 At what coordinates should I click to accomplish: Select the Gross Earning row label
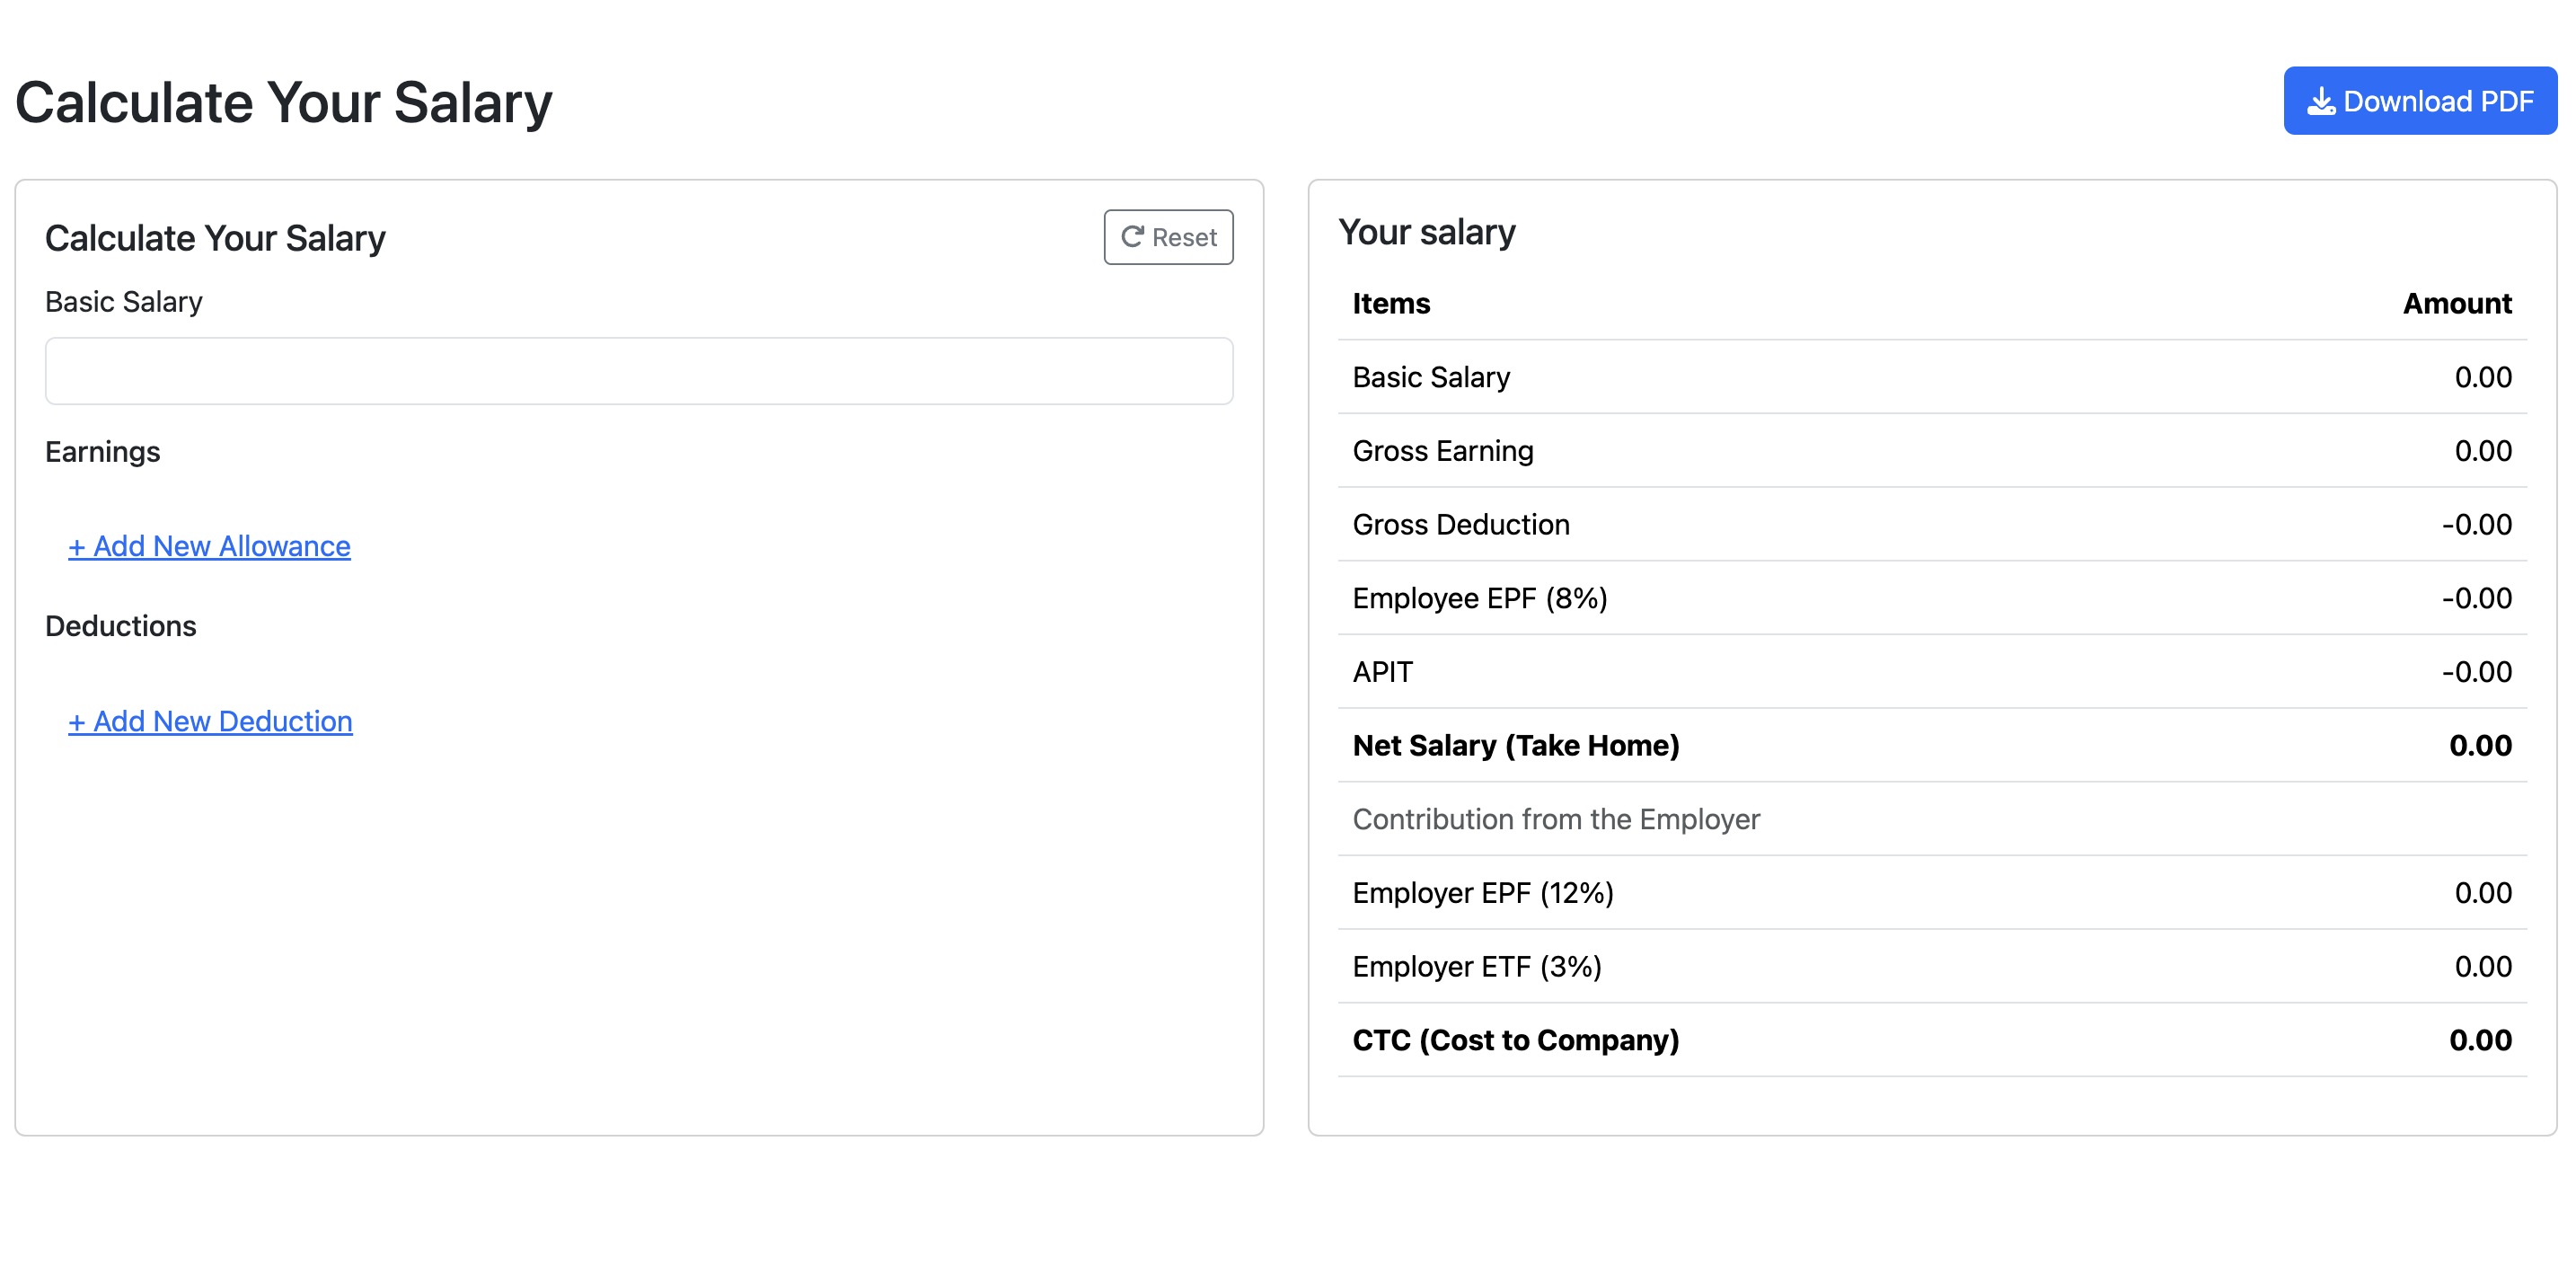pos(1442,451)
